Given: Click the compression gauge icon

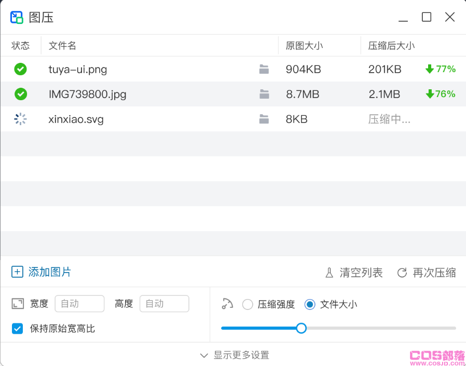Looking at the screenshot, I should pos(227,304).
